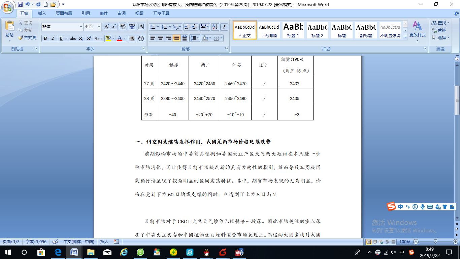Click the enclosed character (字) icon
The image size is (460, 259).
(141, 38)
